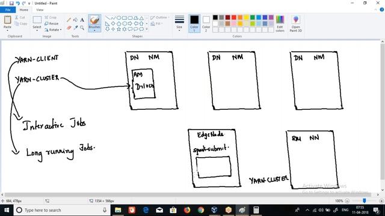
Task: Open Firefox from taskbar
Action: pos(187,210)
